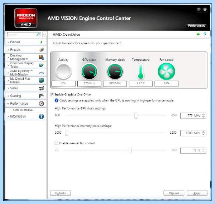Screen dimensions: 215x204
Task: Click the Activity gauge
Action: pyautogui.click(x=63, y=71)
